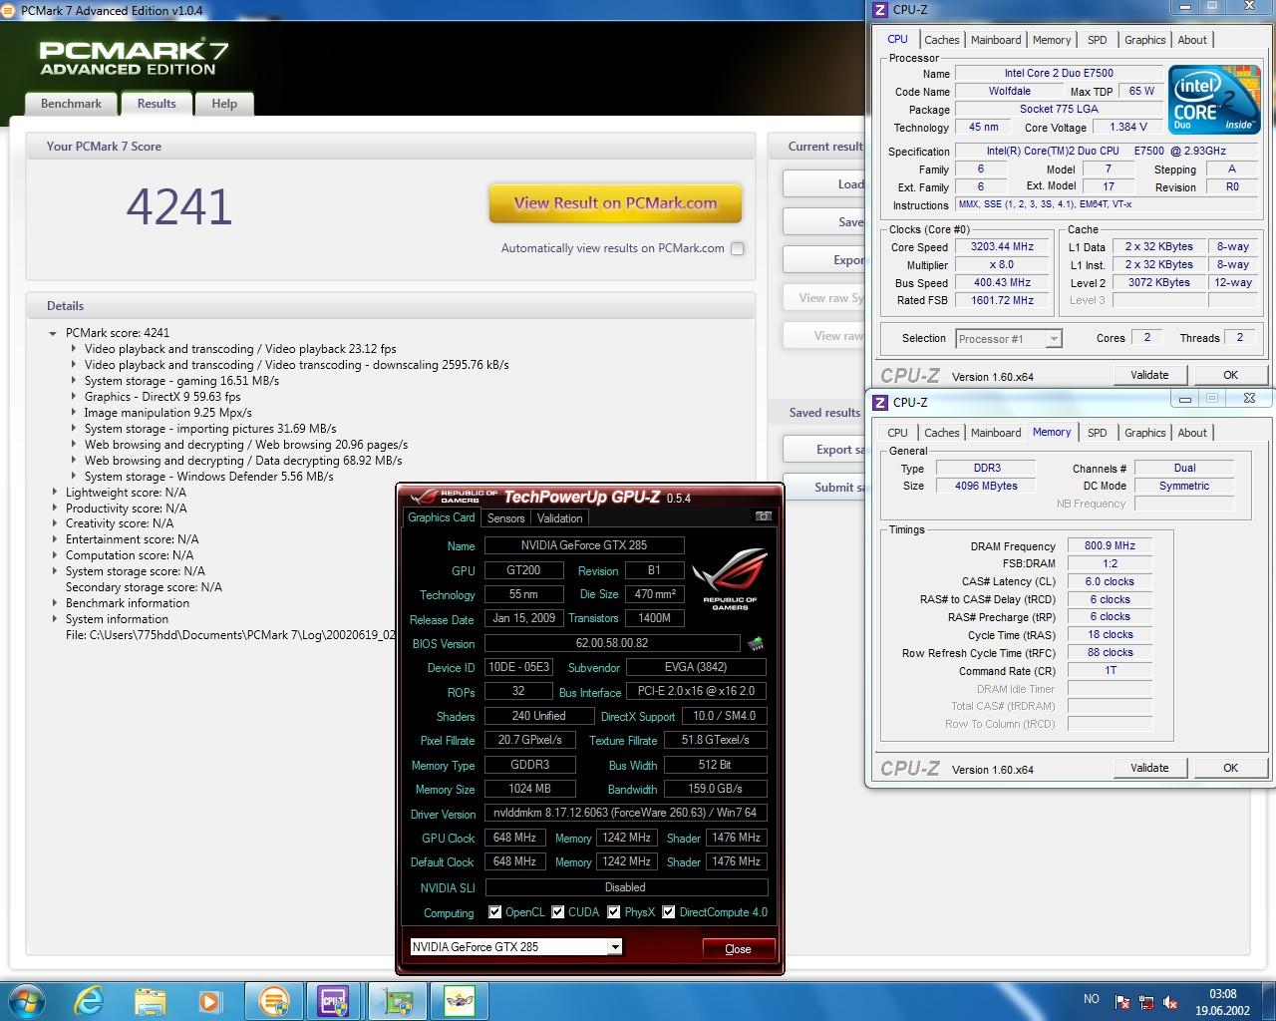
Task: Click OK in lower CPU-Z Memory window
Action: click(x=1230, y=768)
